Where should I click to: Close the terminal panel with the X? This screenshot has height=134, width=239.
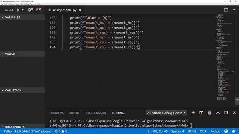(235, 113)
